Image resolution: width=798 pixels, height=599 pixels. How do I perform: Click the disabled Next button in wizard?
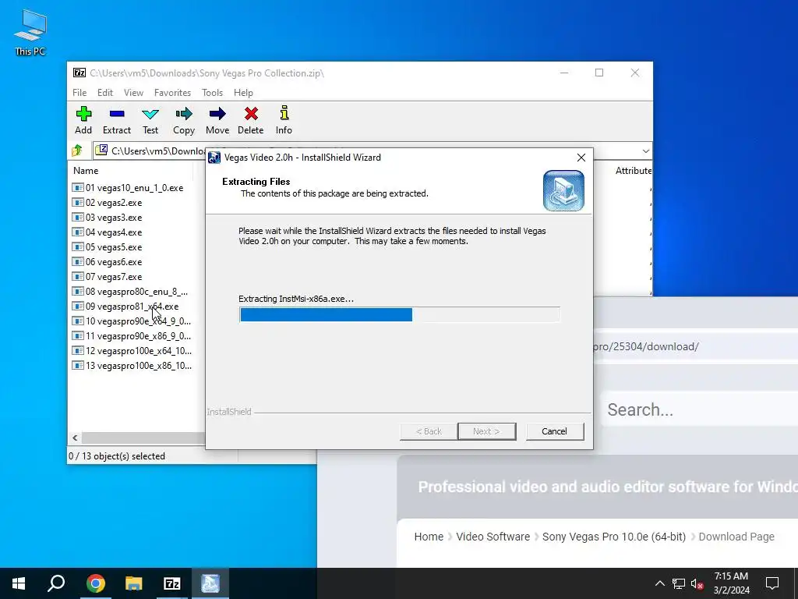point(486,431)
